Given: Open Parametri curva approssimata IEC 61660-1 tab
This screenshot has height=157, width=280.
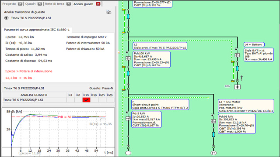Looking at the screenshot, I should [x=37, y=30].
